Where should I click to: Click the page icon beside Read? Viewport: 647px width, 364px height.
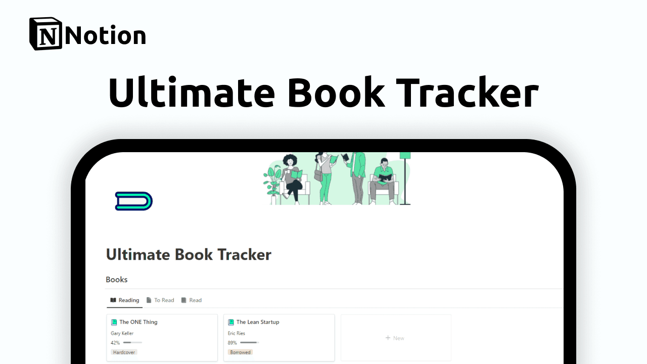[184, 300]
